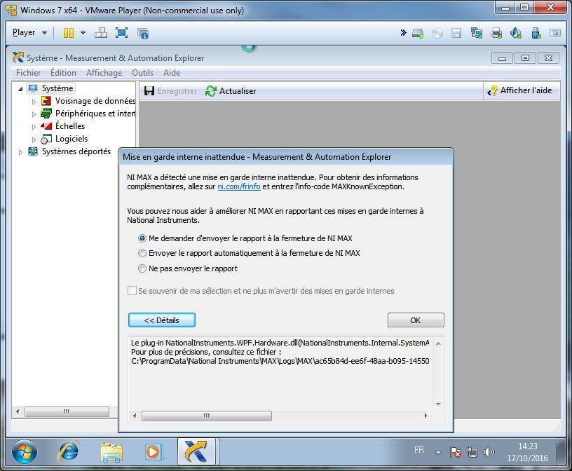
Task: Open the Aide menu
Action: [x=172, y=73]
